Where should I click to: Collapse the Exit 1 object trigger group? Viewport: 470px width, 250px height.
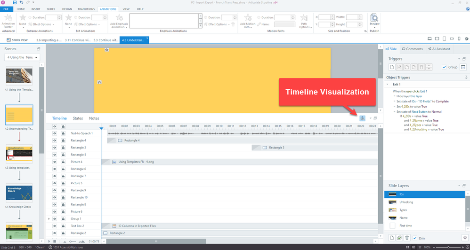coord(387,84)
